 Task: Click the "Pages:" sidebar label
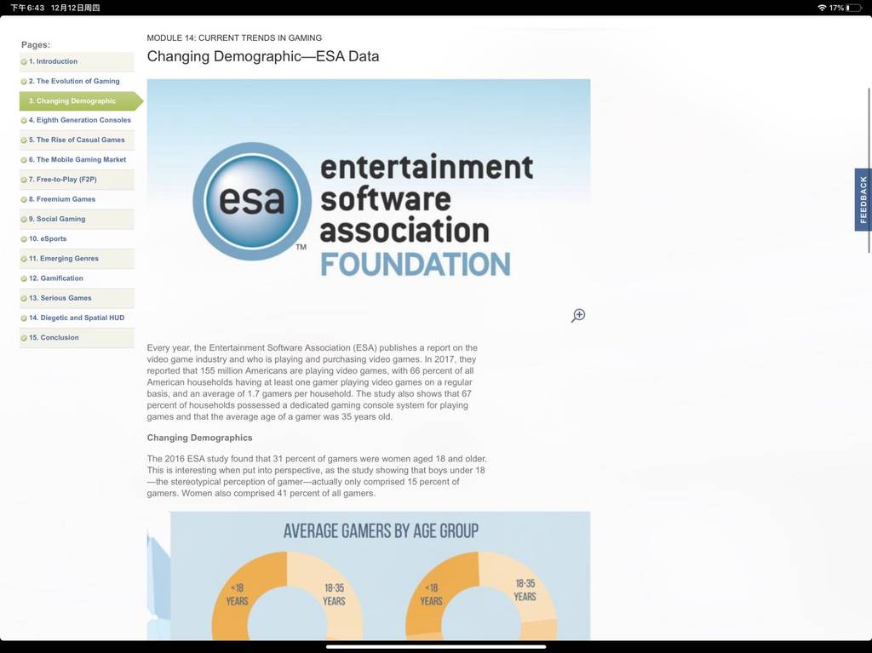36,44
